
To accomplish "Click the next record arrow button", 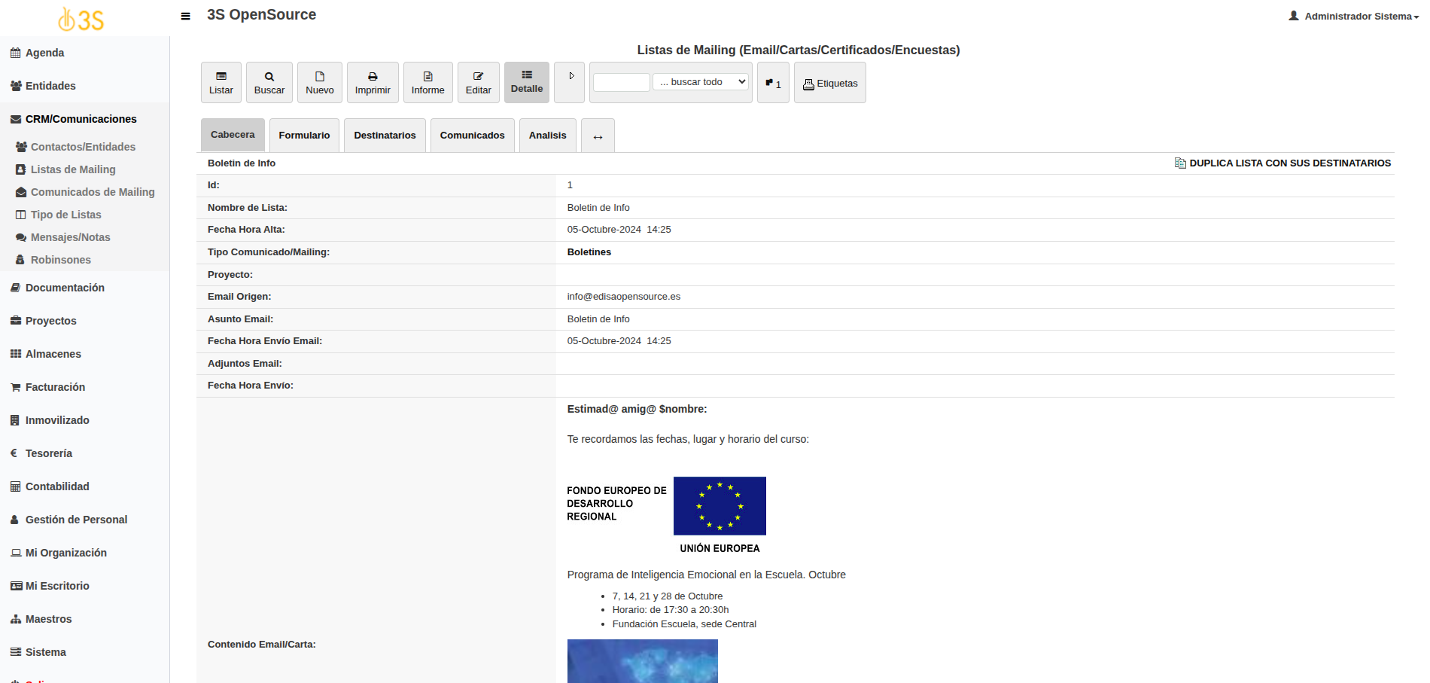I will (x=570, y=82).
